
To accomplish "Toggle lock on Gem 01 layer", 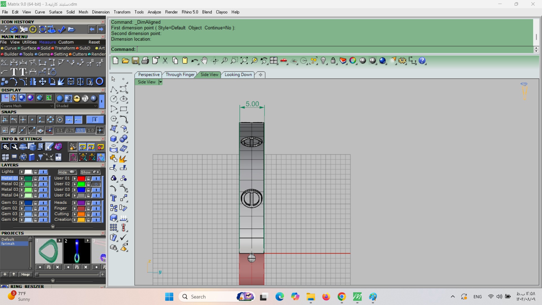I will tap(35, 203).
